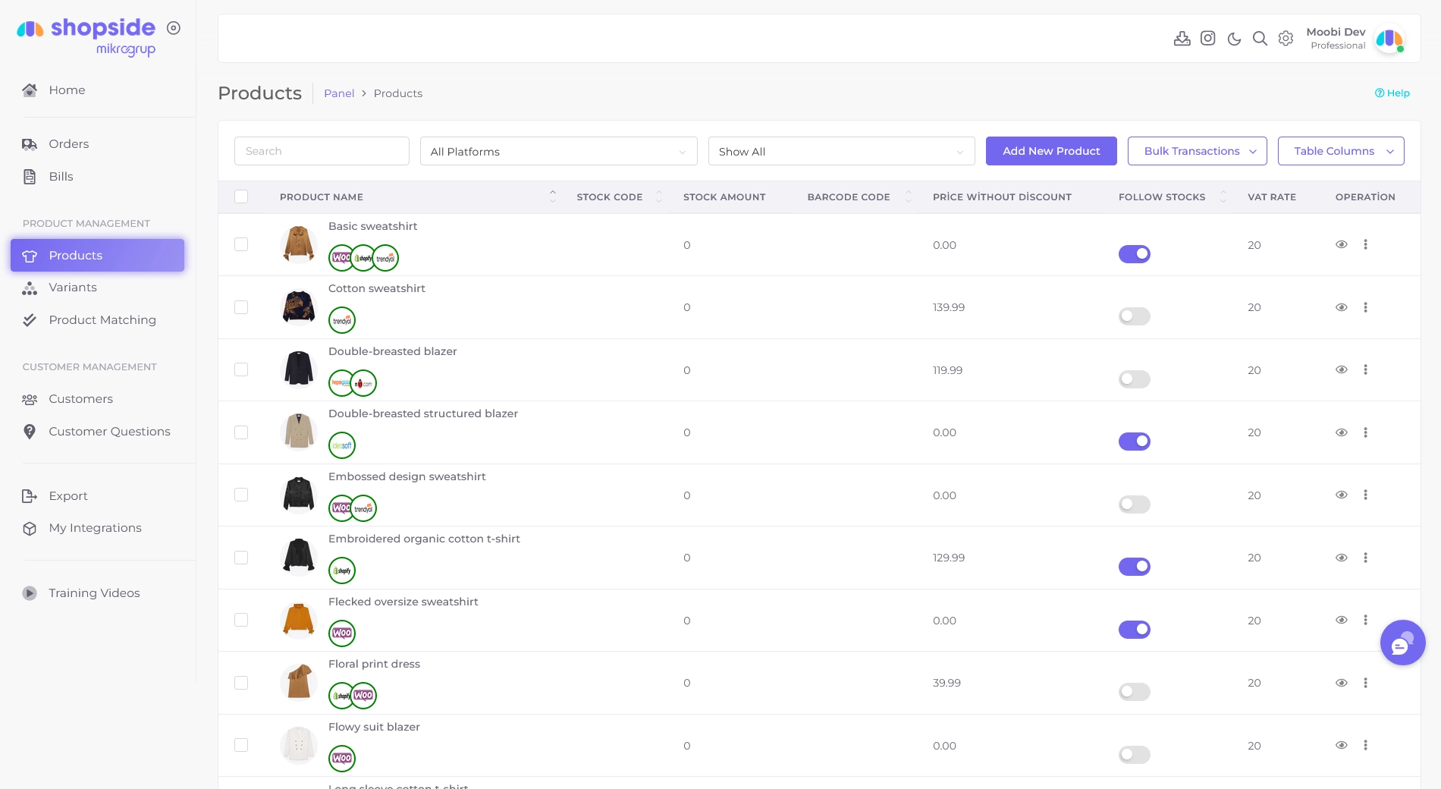The height and width of the screenshot is (789, 1441).
Task: Enable follow stocks for Cotton sweatshirt
Action: [1134, 316]
